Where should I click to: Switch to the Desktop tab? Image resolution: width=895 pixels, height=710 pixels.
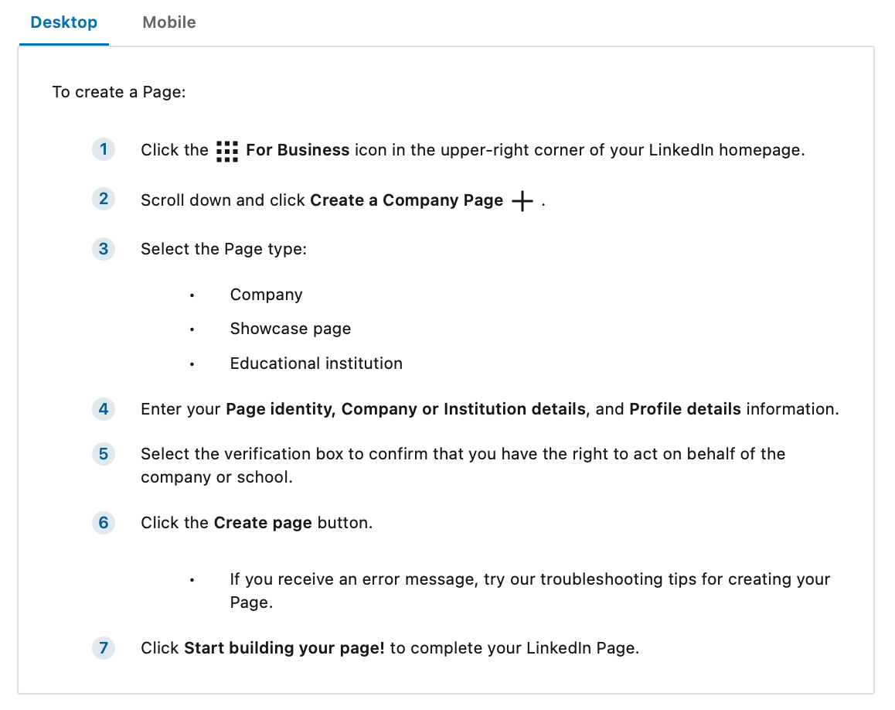pyautogui.click(x=64, y=22)
